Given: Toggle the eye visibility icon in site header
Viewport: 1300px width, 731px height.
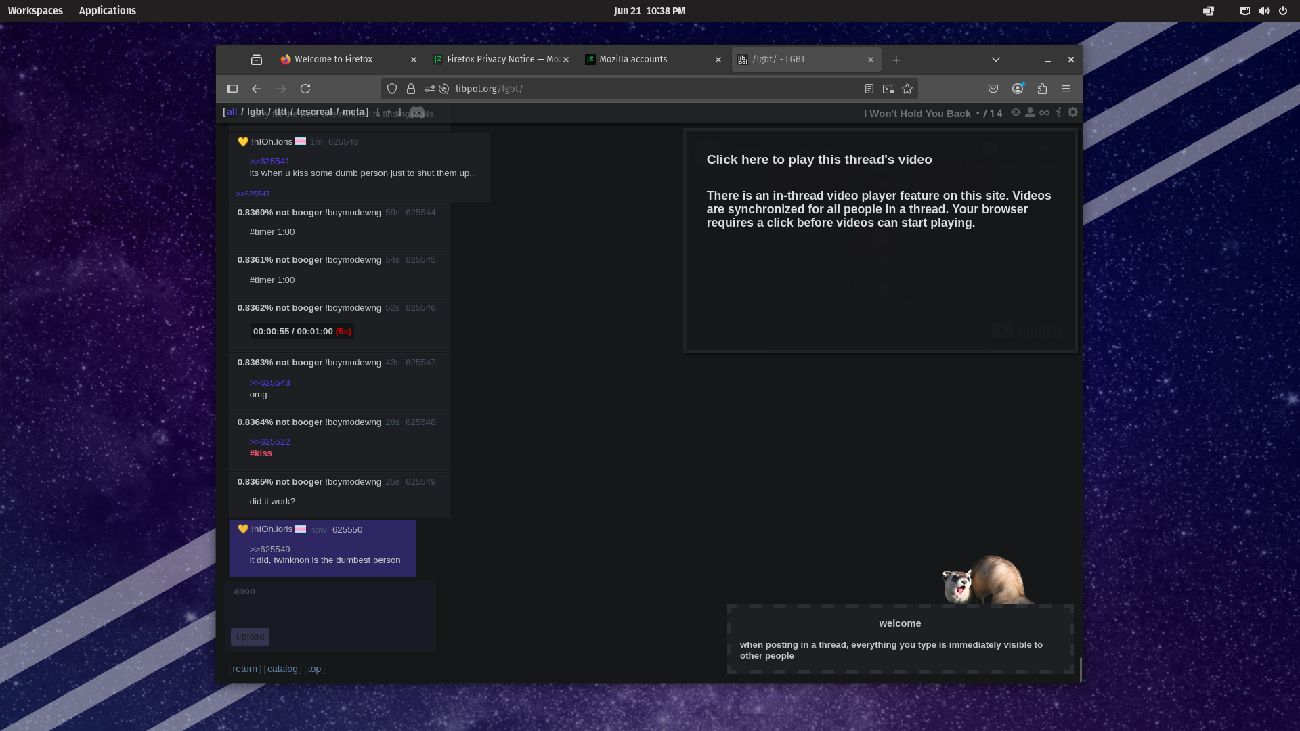Looking at the screenshot, I should pyautogui.click(x=1016, y=112).
